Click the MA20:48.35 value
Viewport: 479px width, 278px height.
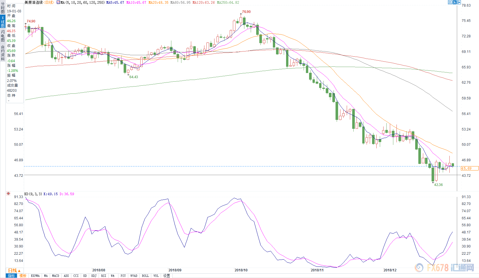pos(158,2)
